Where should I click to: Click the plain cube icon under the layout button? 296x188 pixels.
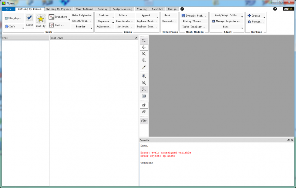[x=144, y=112]
